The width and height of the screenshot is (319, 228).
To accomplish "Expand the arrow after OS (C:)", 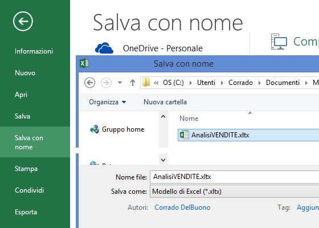I will [191, 83].
